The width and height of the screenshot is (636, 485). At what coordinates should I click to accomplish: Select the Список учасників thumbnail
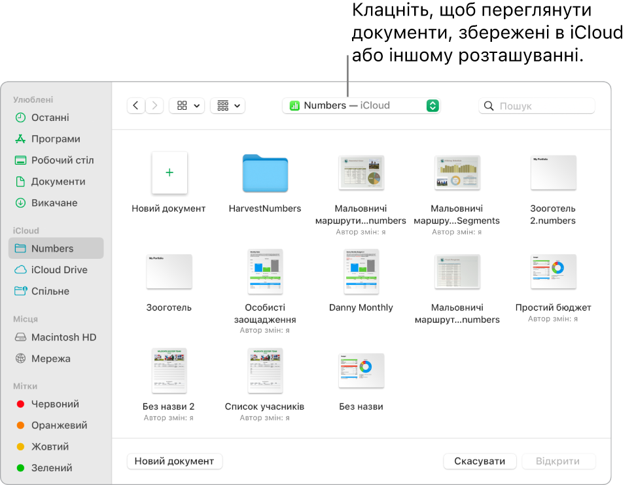point(265,371)
